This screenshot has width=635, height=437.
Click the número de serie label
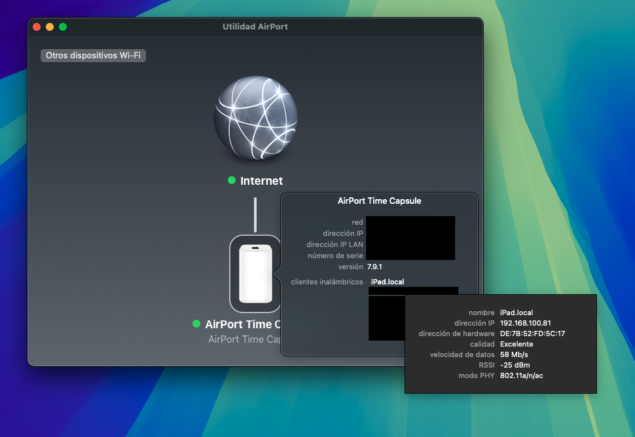coord(335,256)
